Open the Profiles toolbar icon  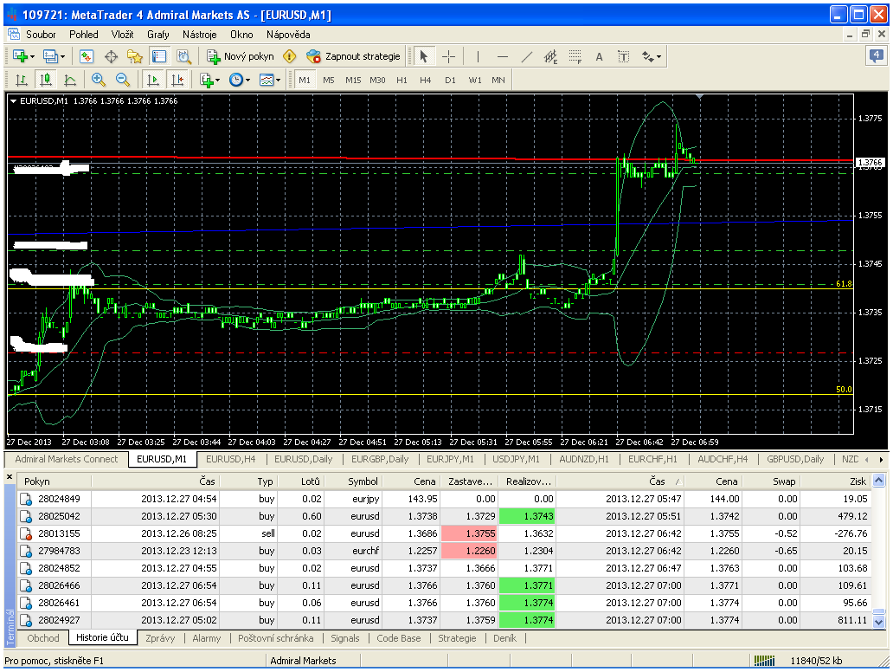coord(50,56)
